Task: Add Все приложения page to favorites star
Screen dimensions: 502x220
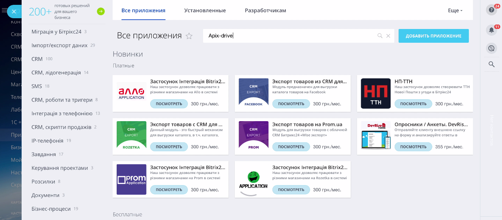Action: [189, 36]
